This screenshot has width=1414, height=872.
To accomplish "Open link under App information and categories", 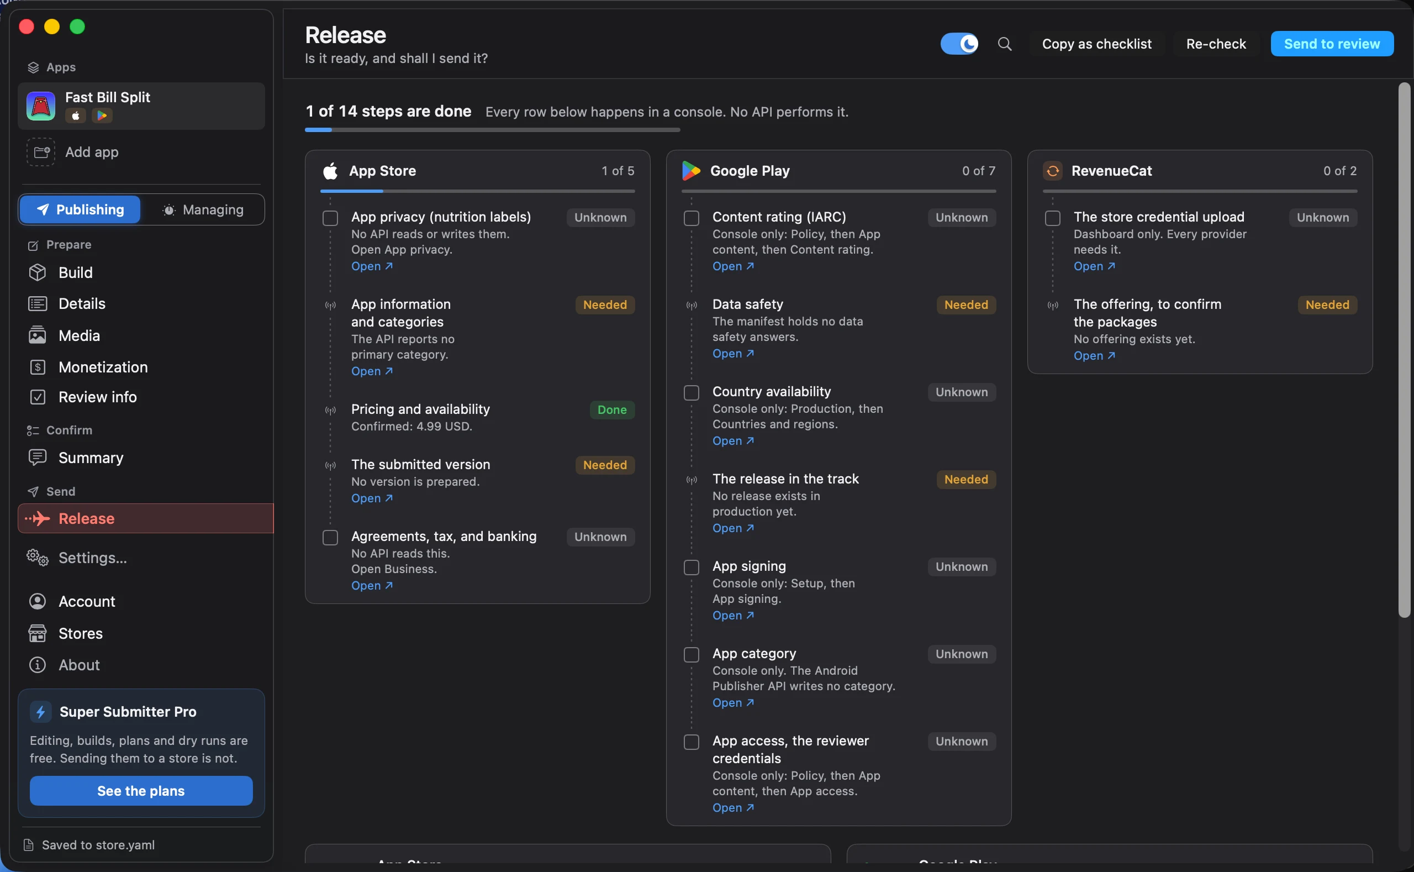I will [372, 371].
